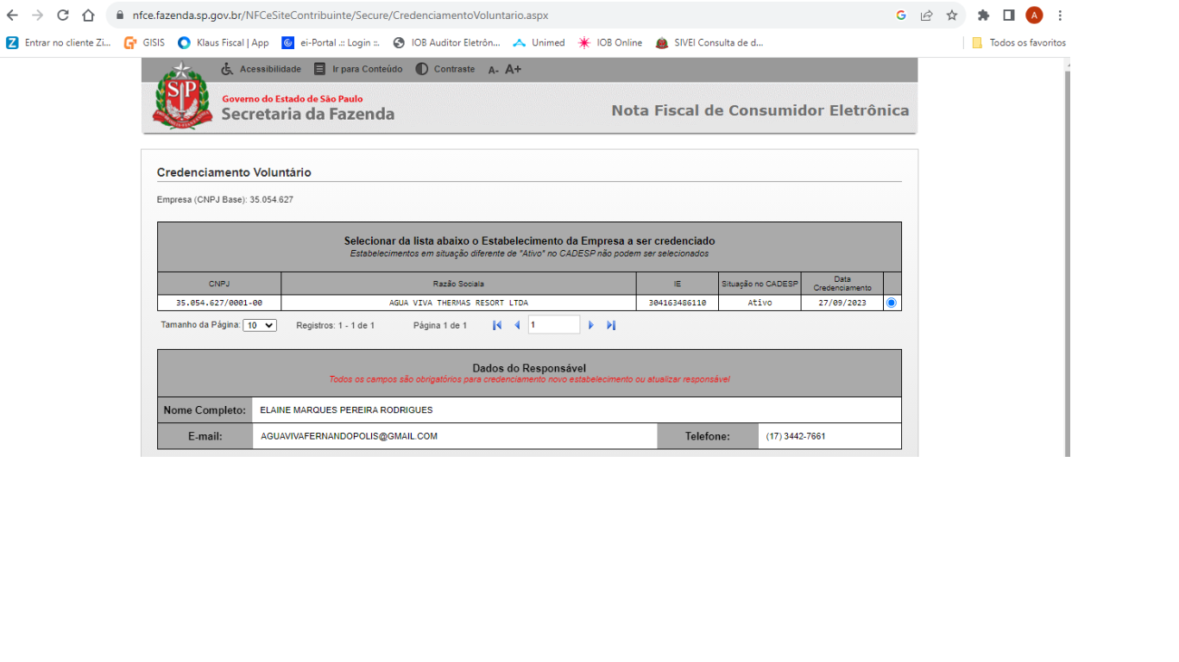Click the page number input field

pos(553,325)
